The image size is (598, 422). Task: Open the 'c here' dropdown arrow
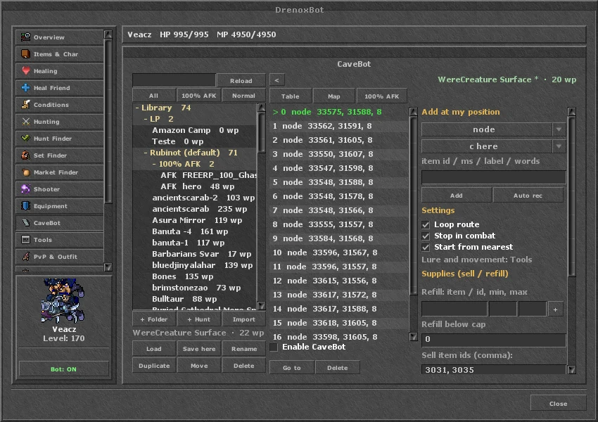(559, 146)
